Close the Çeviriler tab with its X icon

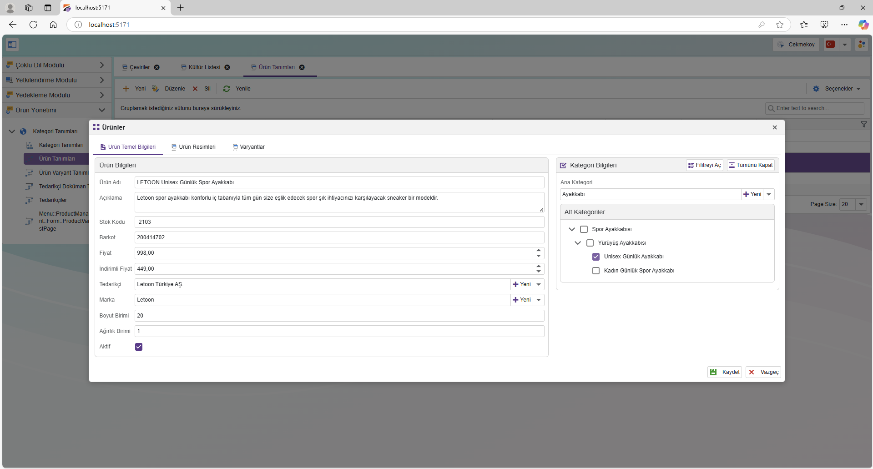[157, 67]
